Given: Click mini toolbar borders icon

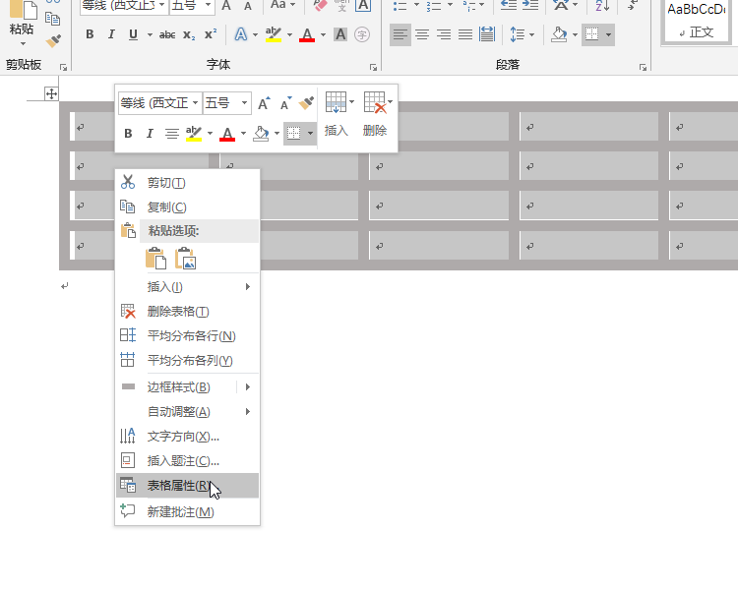Looking at the screenshot, I should click(294, 134).
